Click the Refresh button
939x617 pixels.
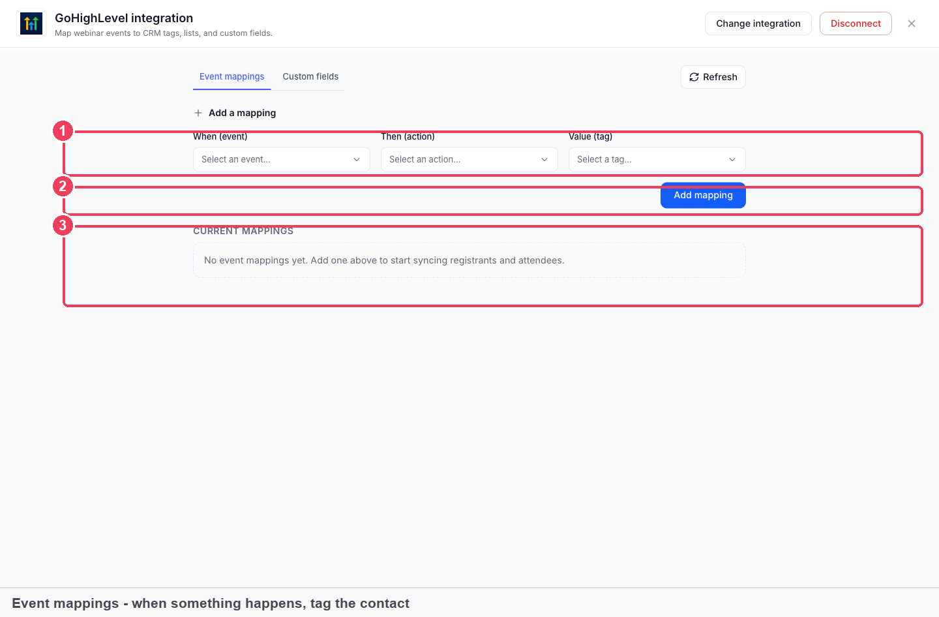coord(713,77)
